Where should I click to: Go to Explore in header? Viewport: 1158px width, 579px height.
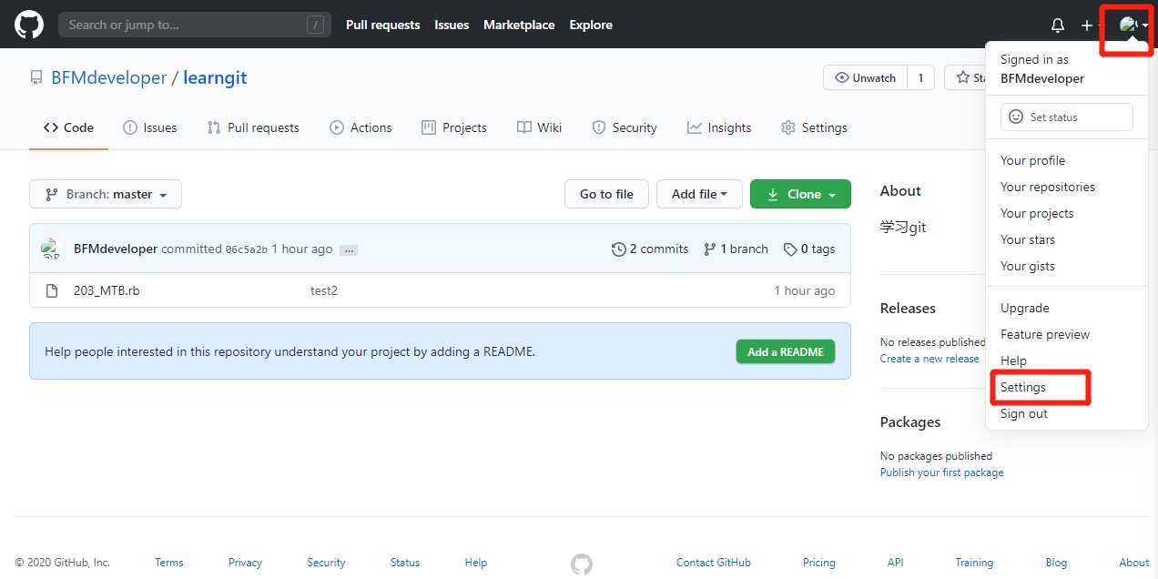(x=591, y=25)
